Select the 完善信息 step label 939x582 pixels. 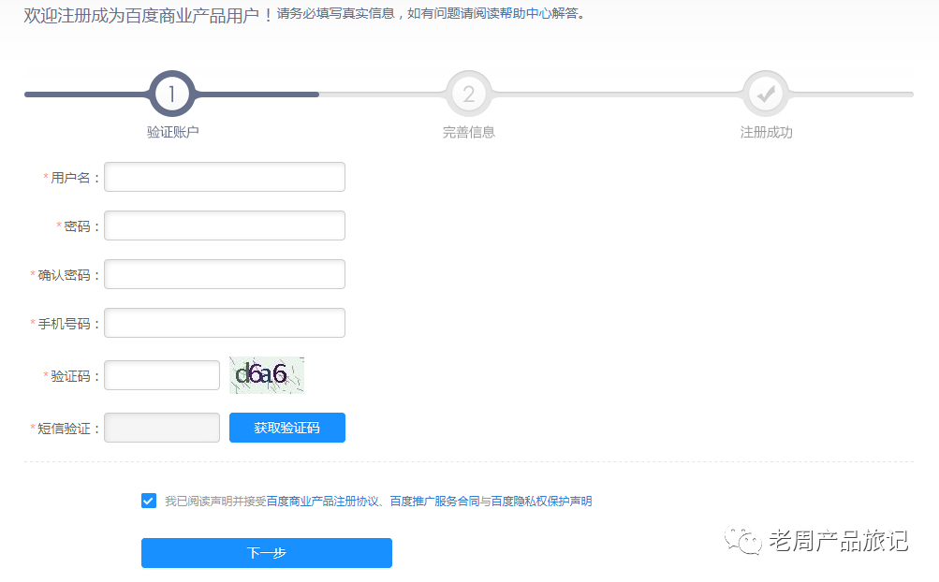click(x=469, y=132)
